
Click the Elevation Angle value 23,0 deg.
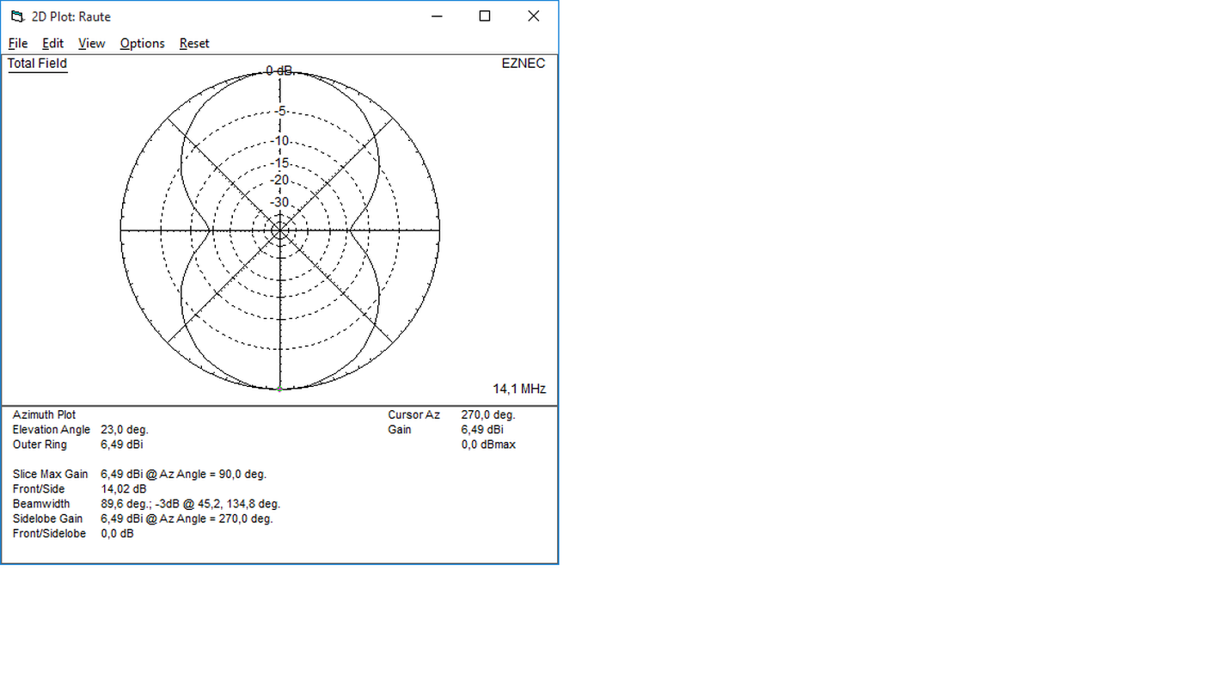124,429
